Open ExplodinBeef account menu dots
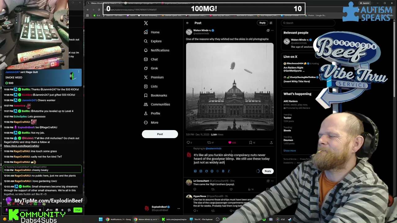The width and height of the screenshot is (397, 223). pyautogui.click(x=178, y=208)
